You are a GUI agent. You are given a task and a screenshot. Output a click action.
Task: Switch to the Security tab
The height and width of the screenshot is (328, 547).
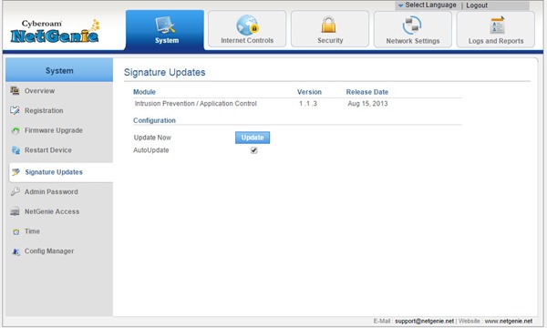click(x=330, y=29)
